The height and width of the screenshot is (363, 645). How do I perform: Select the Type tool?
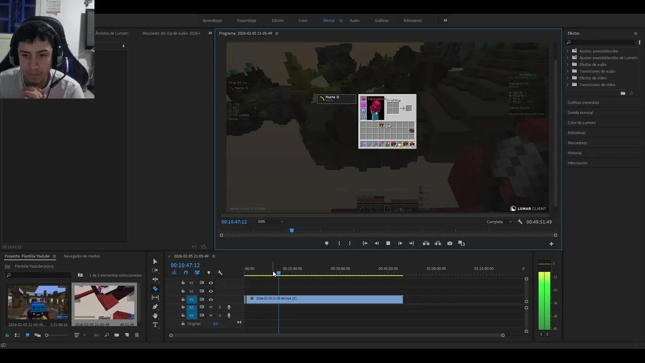pos(155,325)
